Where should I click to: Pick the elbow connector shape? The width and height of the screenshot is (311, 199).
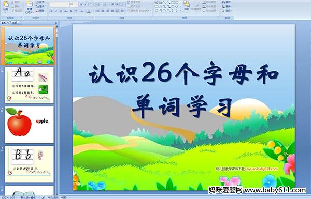[x=165, y=6]
